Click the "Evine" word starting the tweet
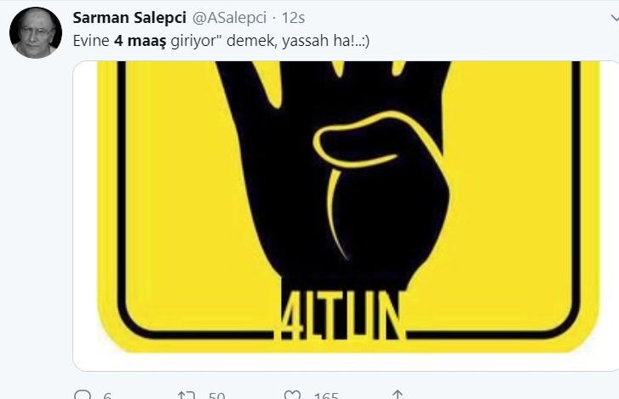This screenshot has height=399, width=619. [x=91, y=40]
